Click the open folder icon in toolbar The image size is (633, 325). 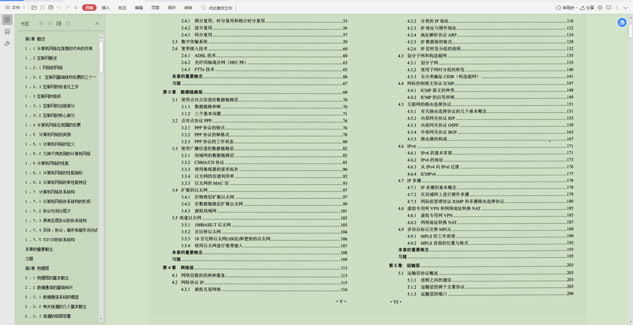(x=34, y=8)
